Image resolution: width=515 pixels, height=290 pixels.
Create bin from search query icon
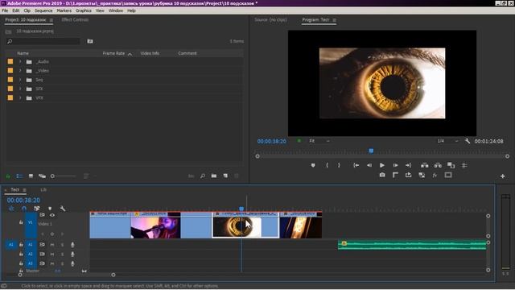pyautogui.click(x=90, y=41)
